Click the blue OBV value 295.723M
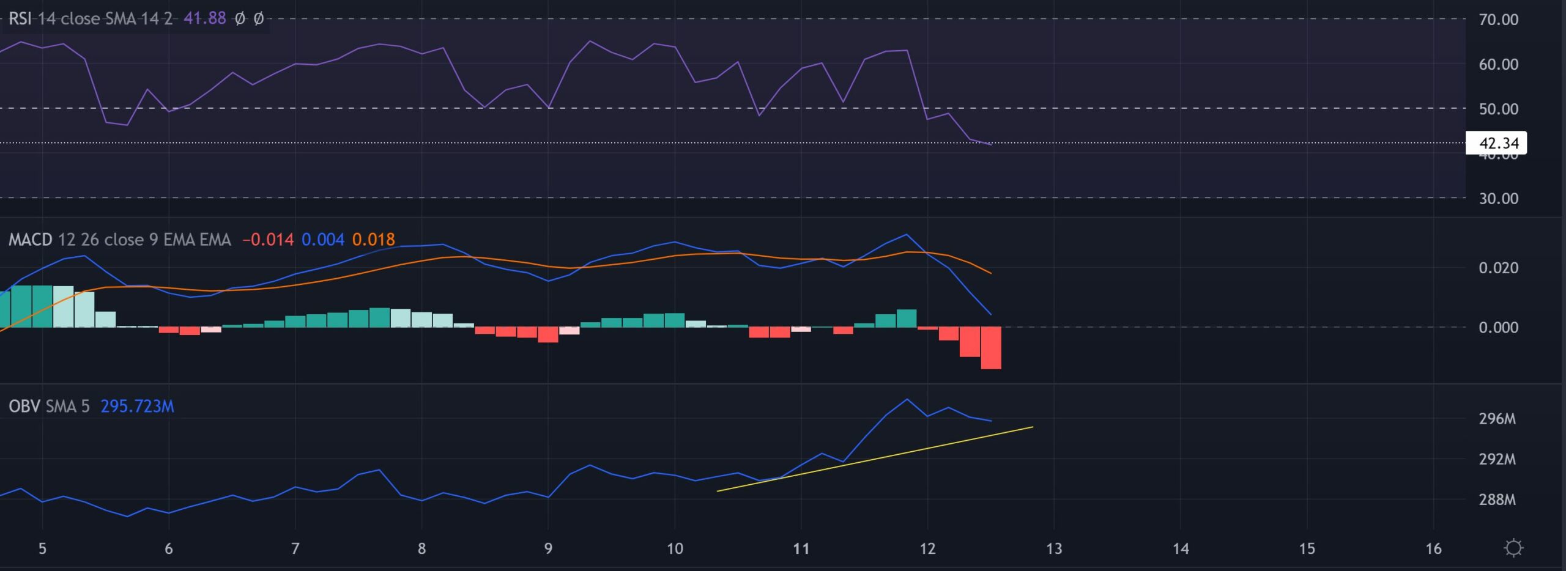This screenshot has height=571, width=1566. pos(136,407)
